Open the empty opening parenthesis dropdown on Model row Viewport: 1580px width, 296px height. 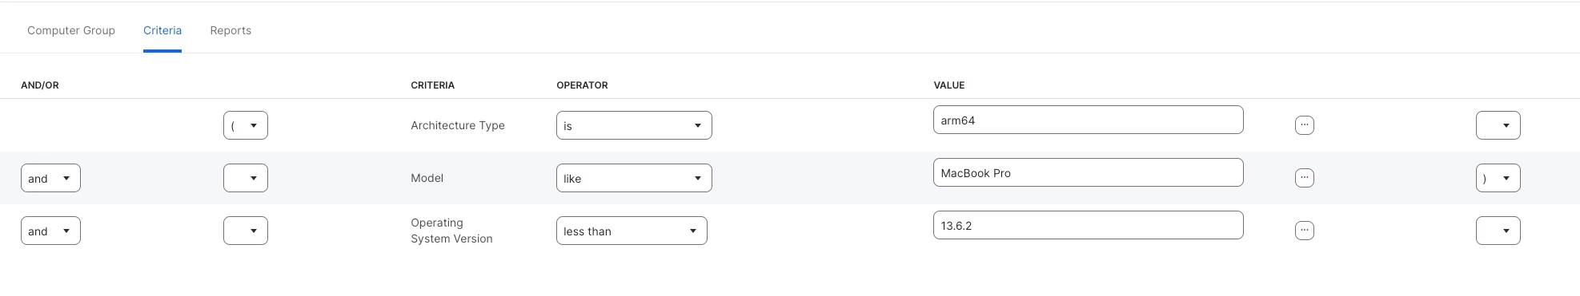coord(246,178)
